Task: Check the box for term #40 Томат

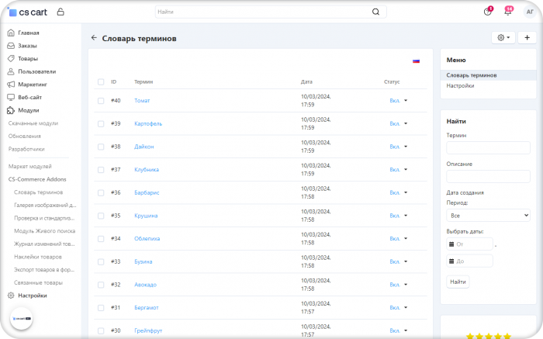Action: (x=101, y=101)
